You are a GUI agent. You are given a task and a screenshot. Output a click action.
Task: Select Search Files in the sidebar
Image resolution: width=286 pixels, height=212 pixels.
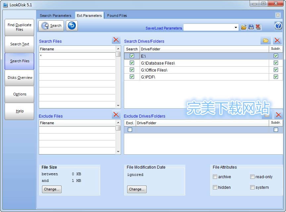[x=19, y=61]
